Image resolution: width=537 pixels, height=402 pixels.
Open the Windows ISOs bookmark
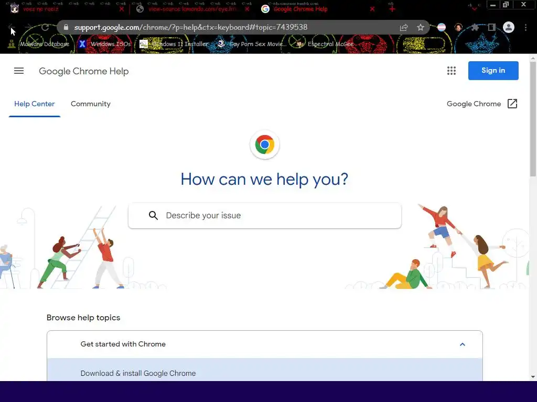(x=105, y=44)
